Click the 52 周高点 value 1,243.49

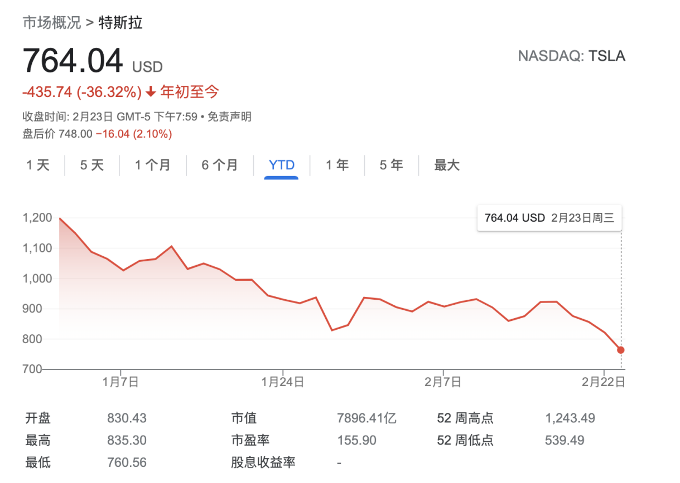coord(570,418)
